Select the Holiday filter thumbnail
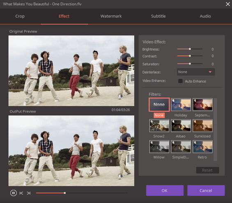 pos(181,105)
